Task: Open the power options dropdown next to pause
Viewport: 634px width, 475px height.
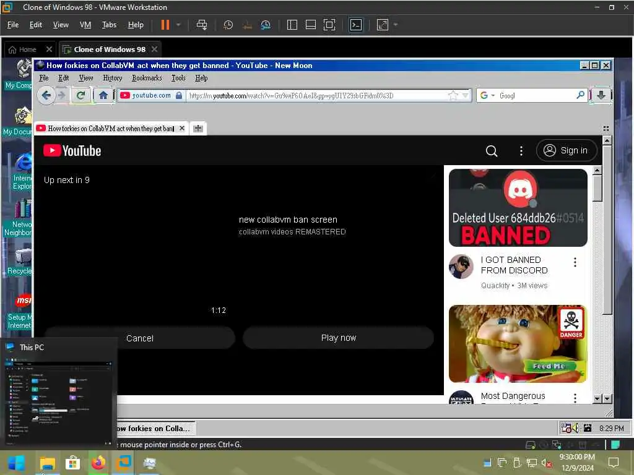Action: (x=178, y=25)
